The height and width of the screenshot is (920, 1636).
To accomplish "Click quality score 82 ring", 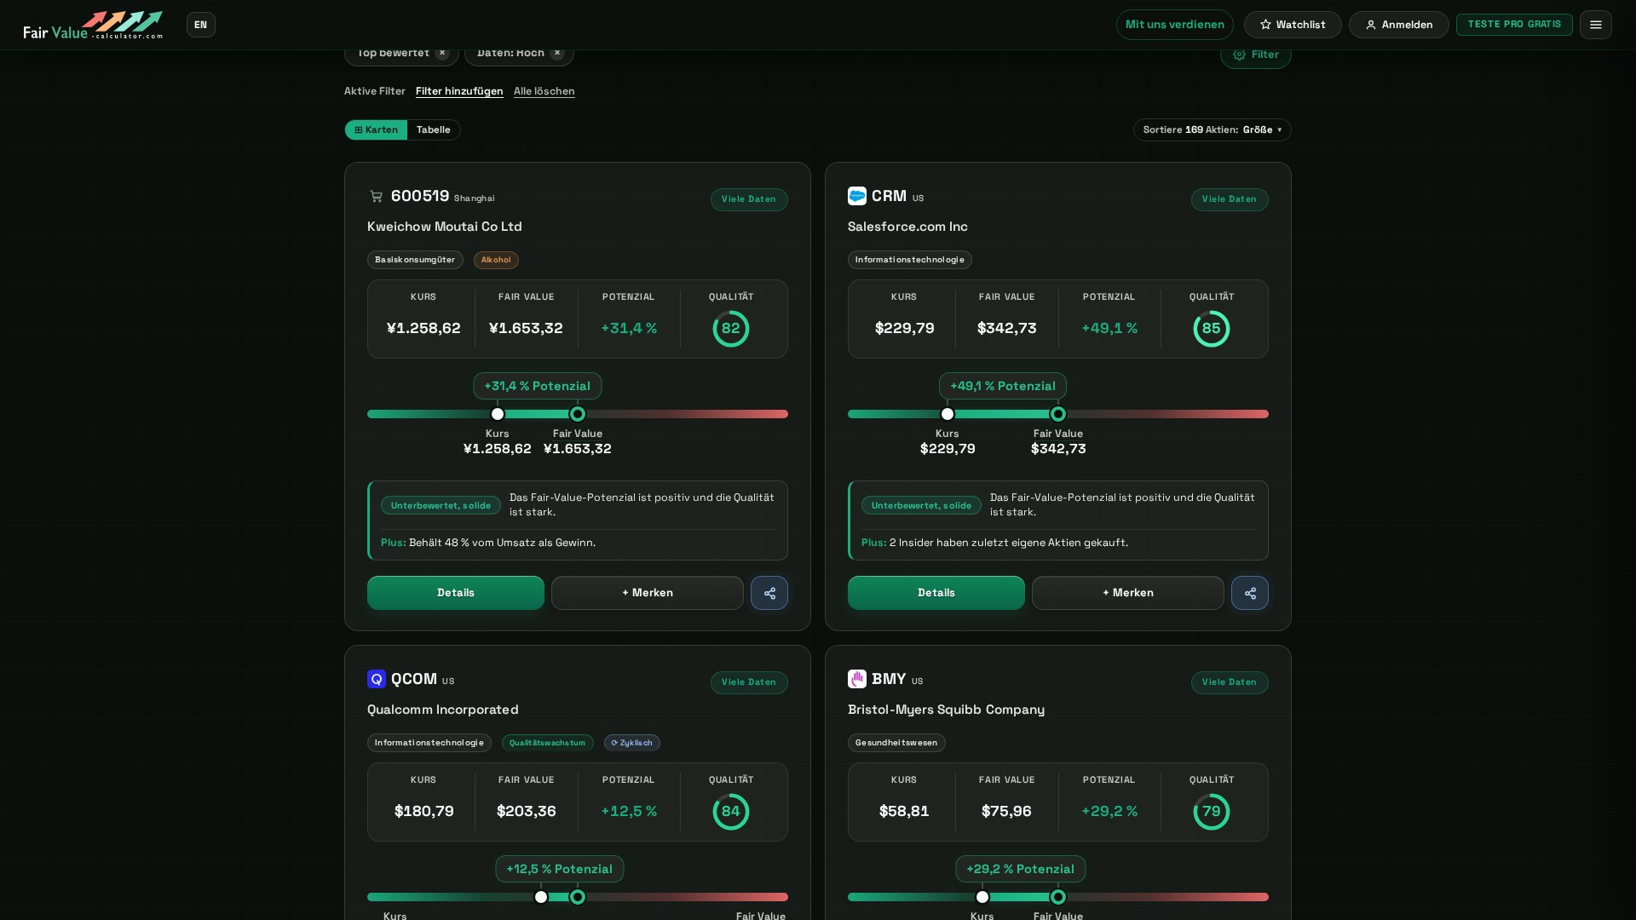I will 730,329.
